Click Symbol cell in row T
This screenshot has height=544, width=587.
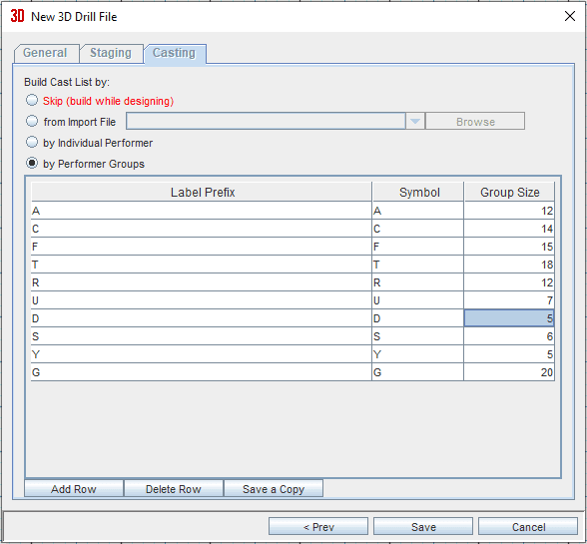coord(418,265)
